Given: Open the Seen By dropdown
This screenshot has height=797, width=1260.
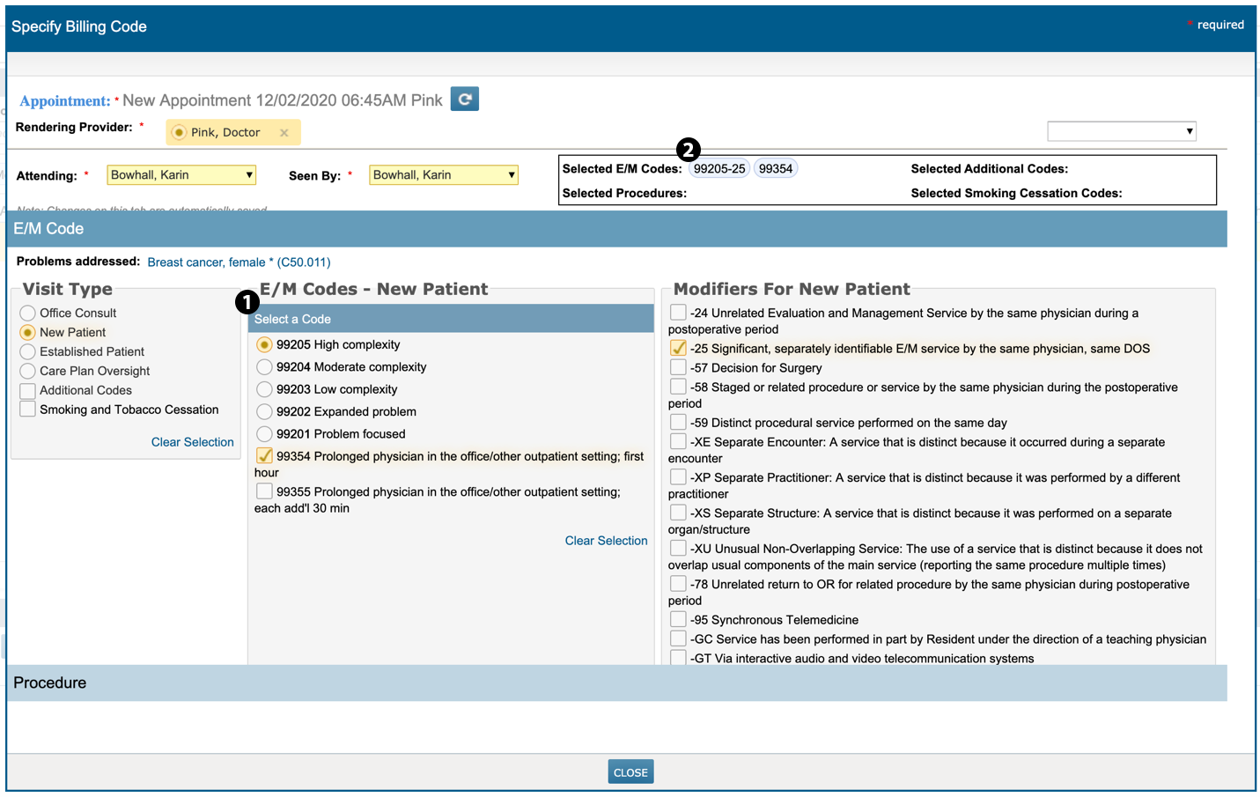Looking at the screenshot, I should [x=443, y=175].
